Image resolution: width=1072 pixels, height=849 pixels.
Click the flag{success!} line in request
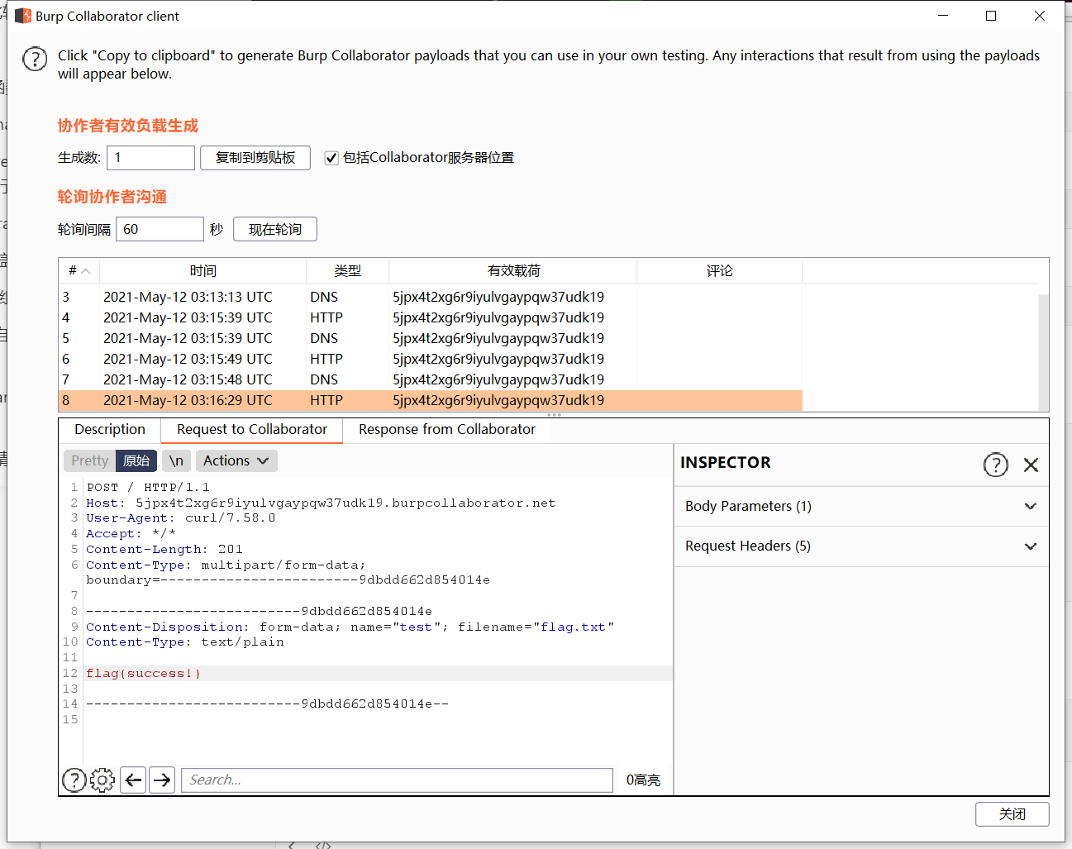pos(143,674)
